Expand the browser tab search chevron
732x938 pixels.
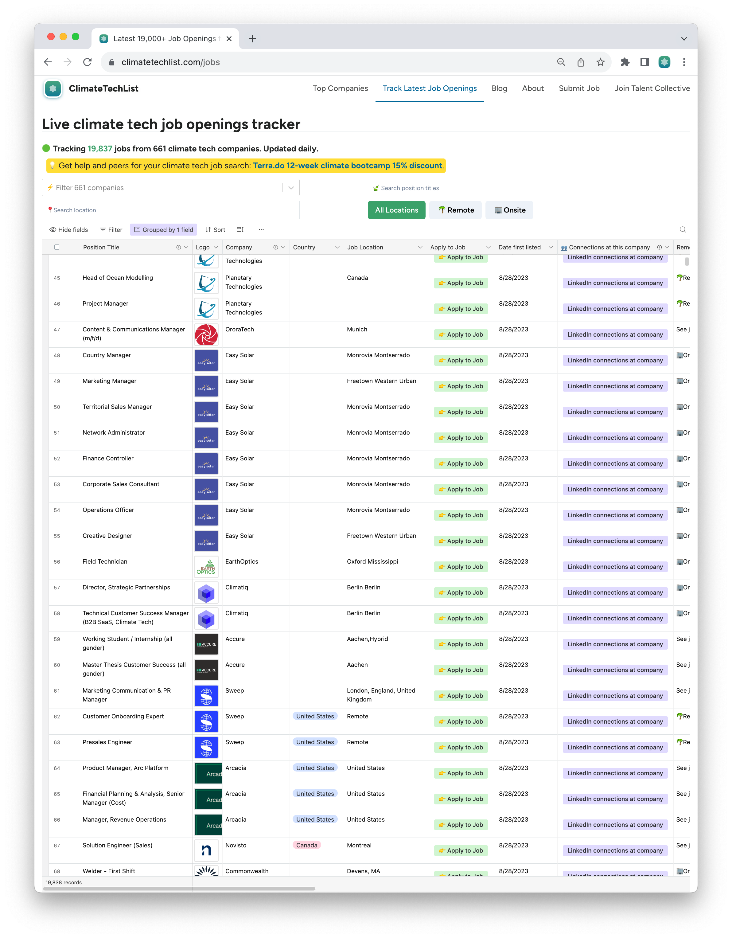coord(683,39)
